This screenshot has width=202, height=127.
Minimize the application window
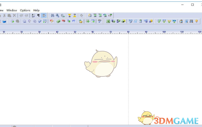182,5
